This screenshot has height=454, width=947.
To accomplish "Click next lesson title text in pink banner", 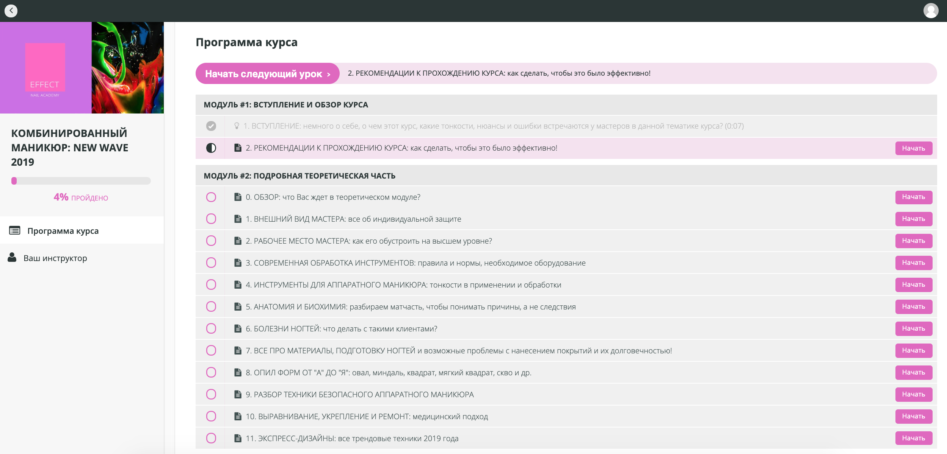I will 499,73.
